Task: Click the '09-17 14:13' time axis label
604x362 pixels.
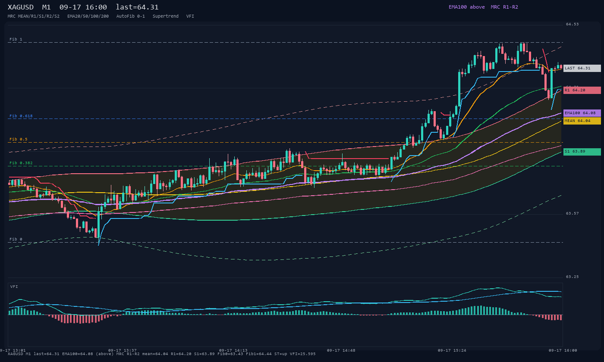Action: pyautogui.click(x=233, y=350)
